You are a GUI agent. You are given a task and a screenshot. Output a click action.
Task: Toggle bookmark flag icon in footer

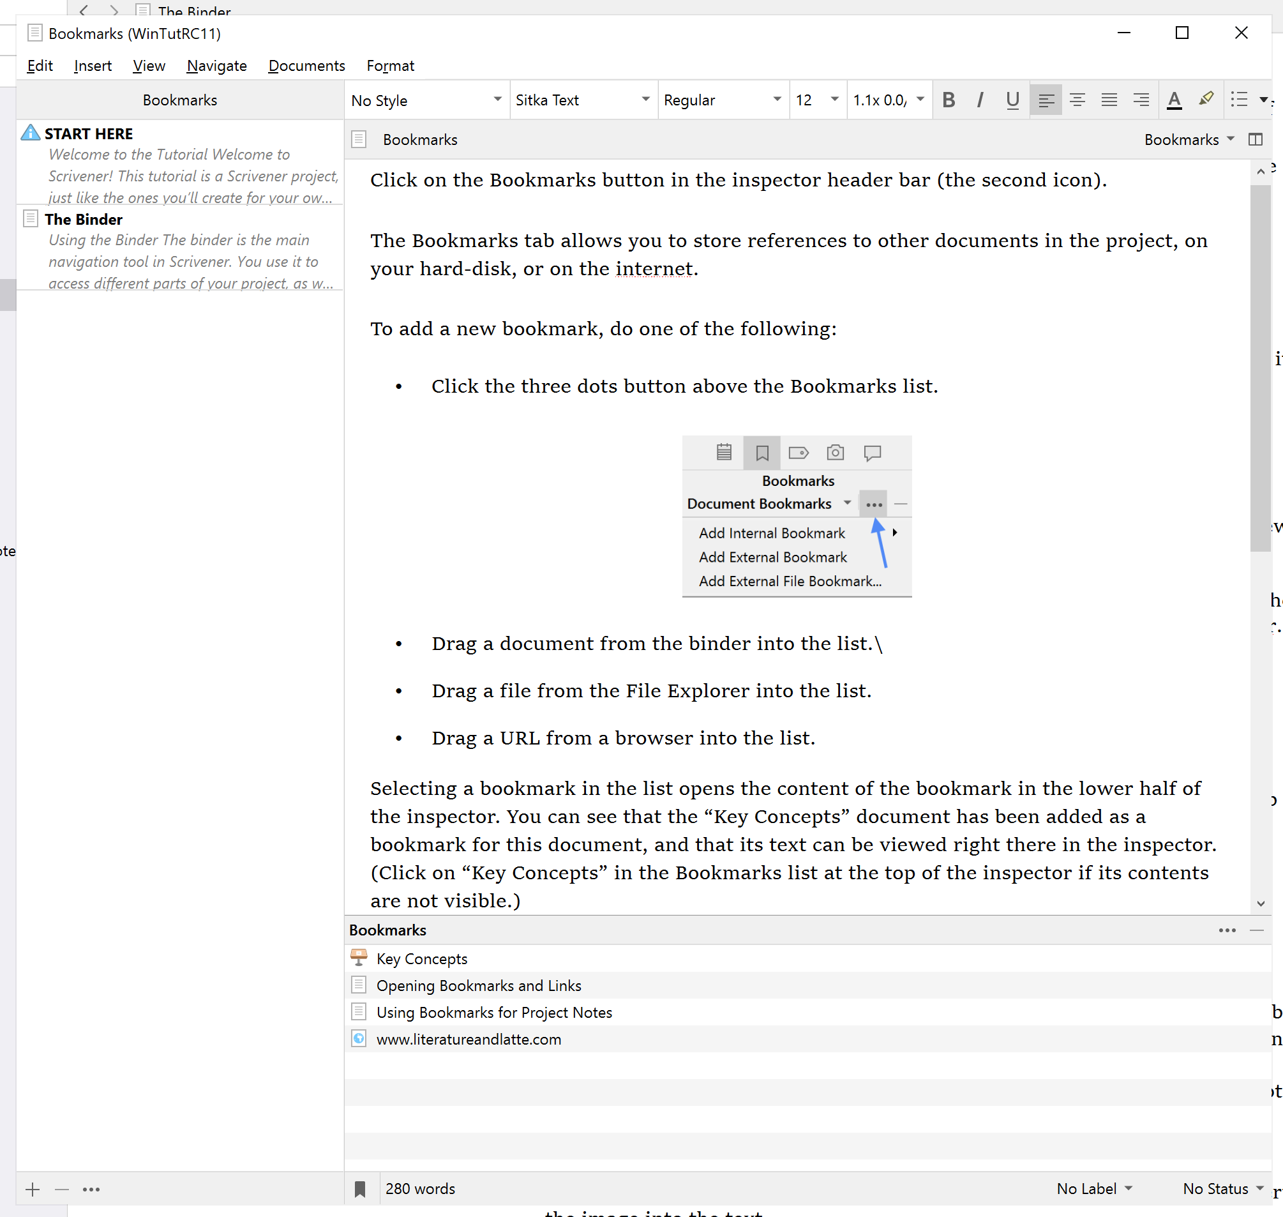(360, 1189)
